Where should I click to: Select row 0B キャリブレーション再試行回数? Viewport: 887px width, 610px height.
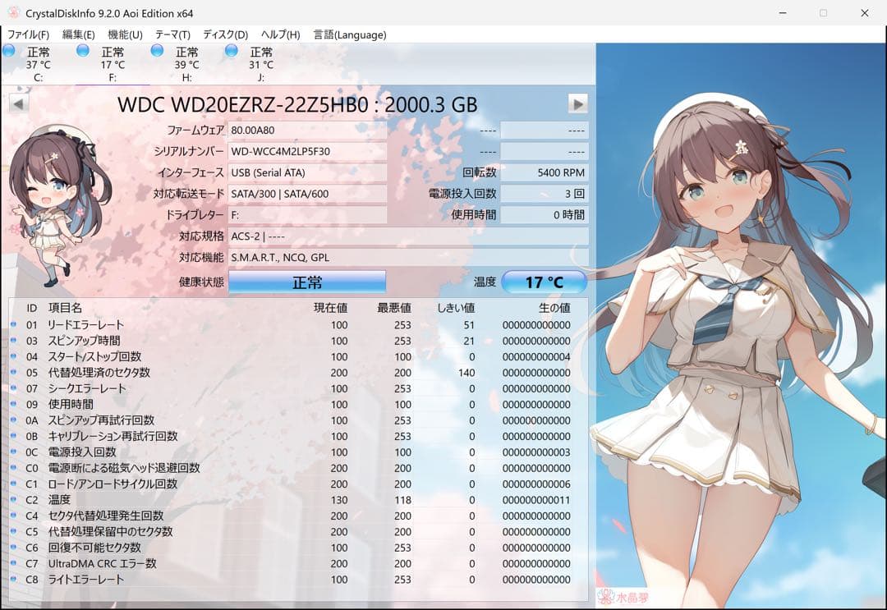pyautogui.click(x=298, y=437)
